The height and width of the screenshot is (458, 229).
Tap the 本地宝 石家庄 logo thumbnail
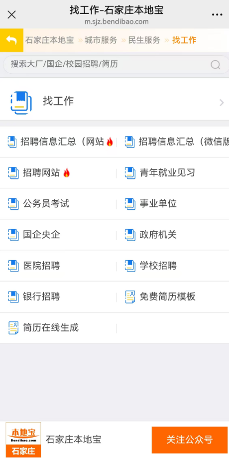(23, 440)
